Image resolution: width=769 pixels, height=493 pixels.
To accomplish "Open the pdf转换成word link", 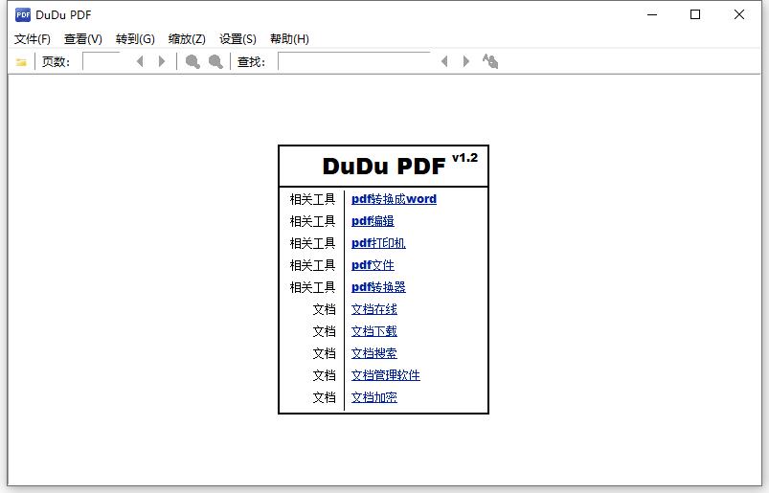I will click(394, 199).
